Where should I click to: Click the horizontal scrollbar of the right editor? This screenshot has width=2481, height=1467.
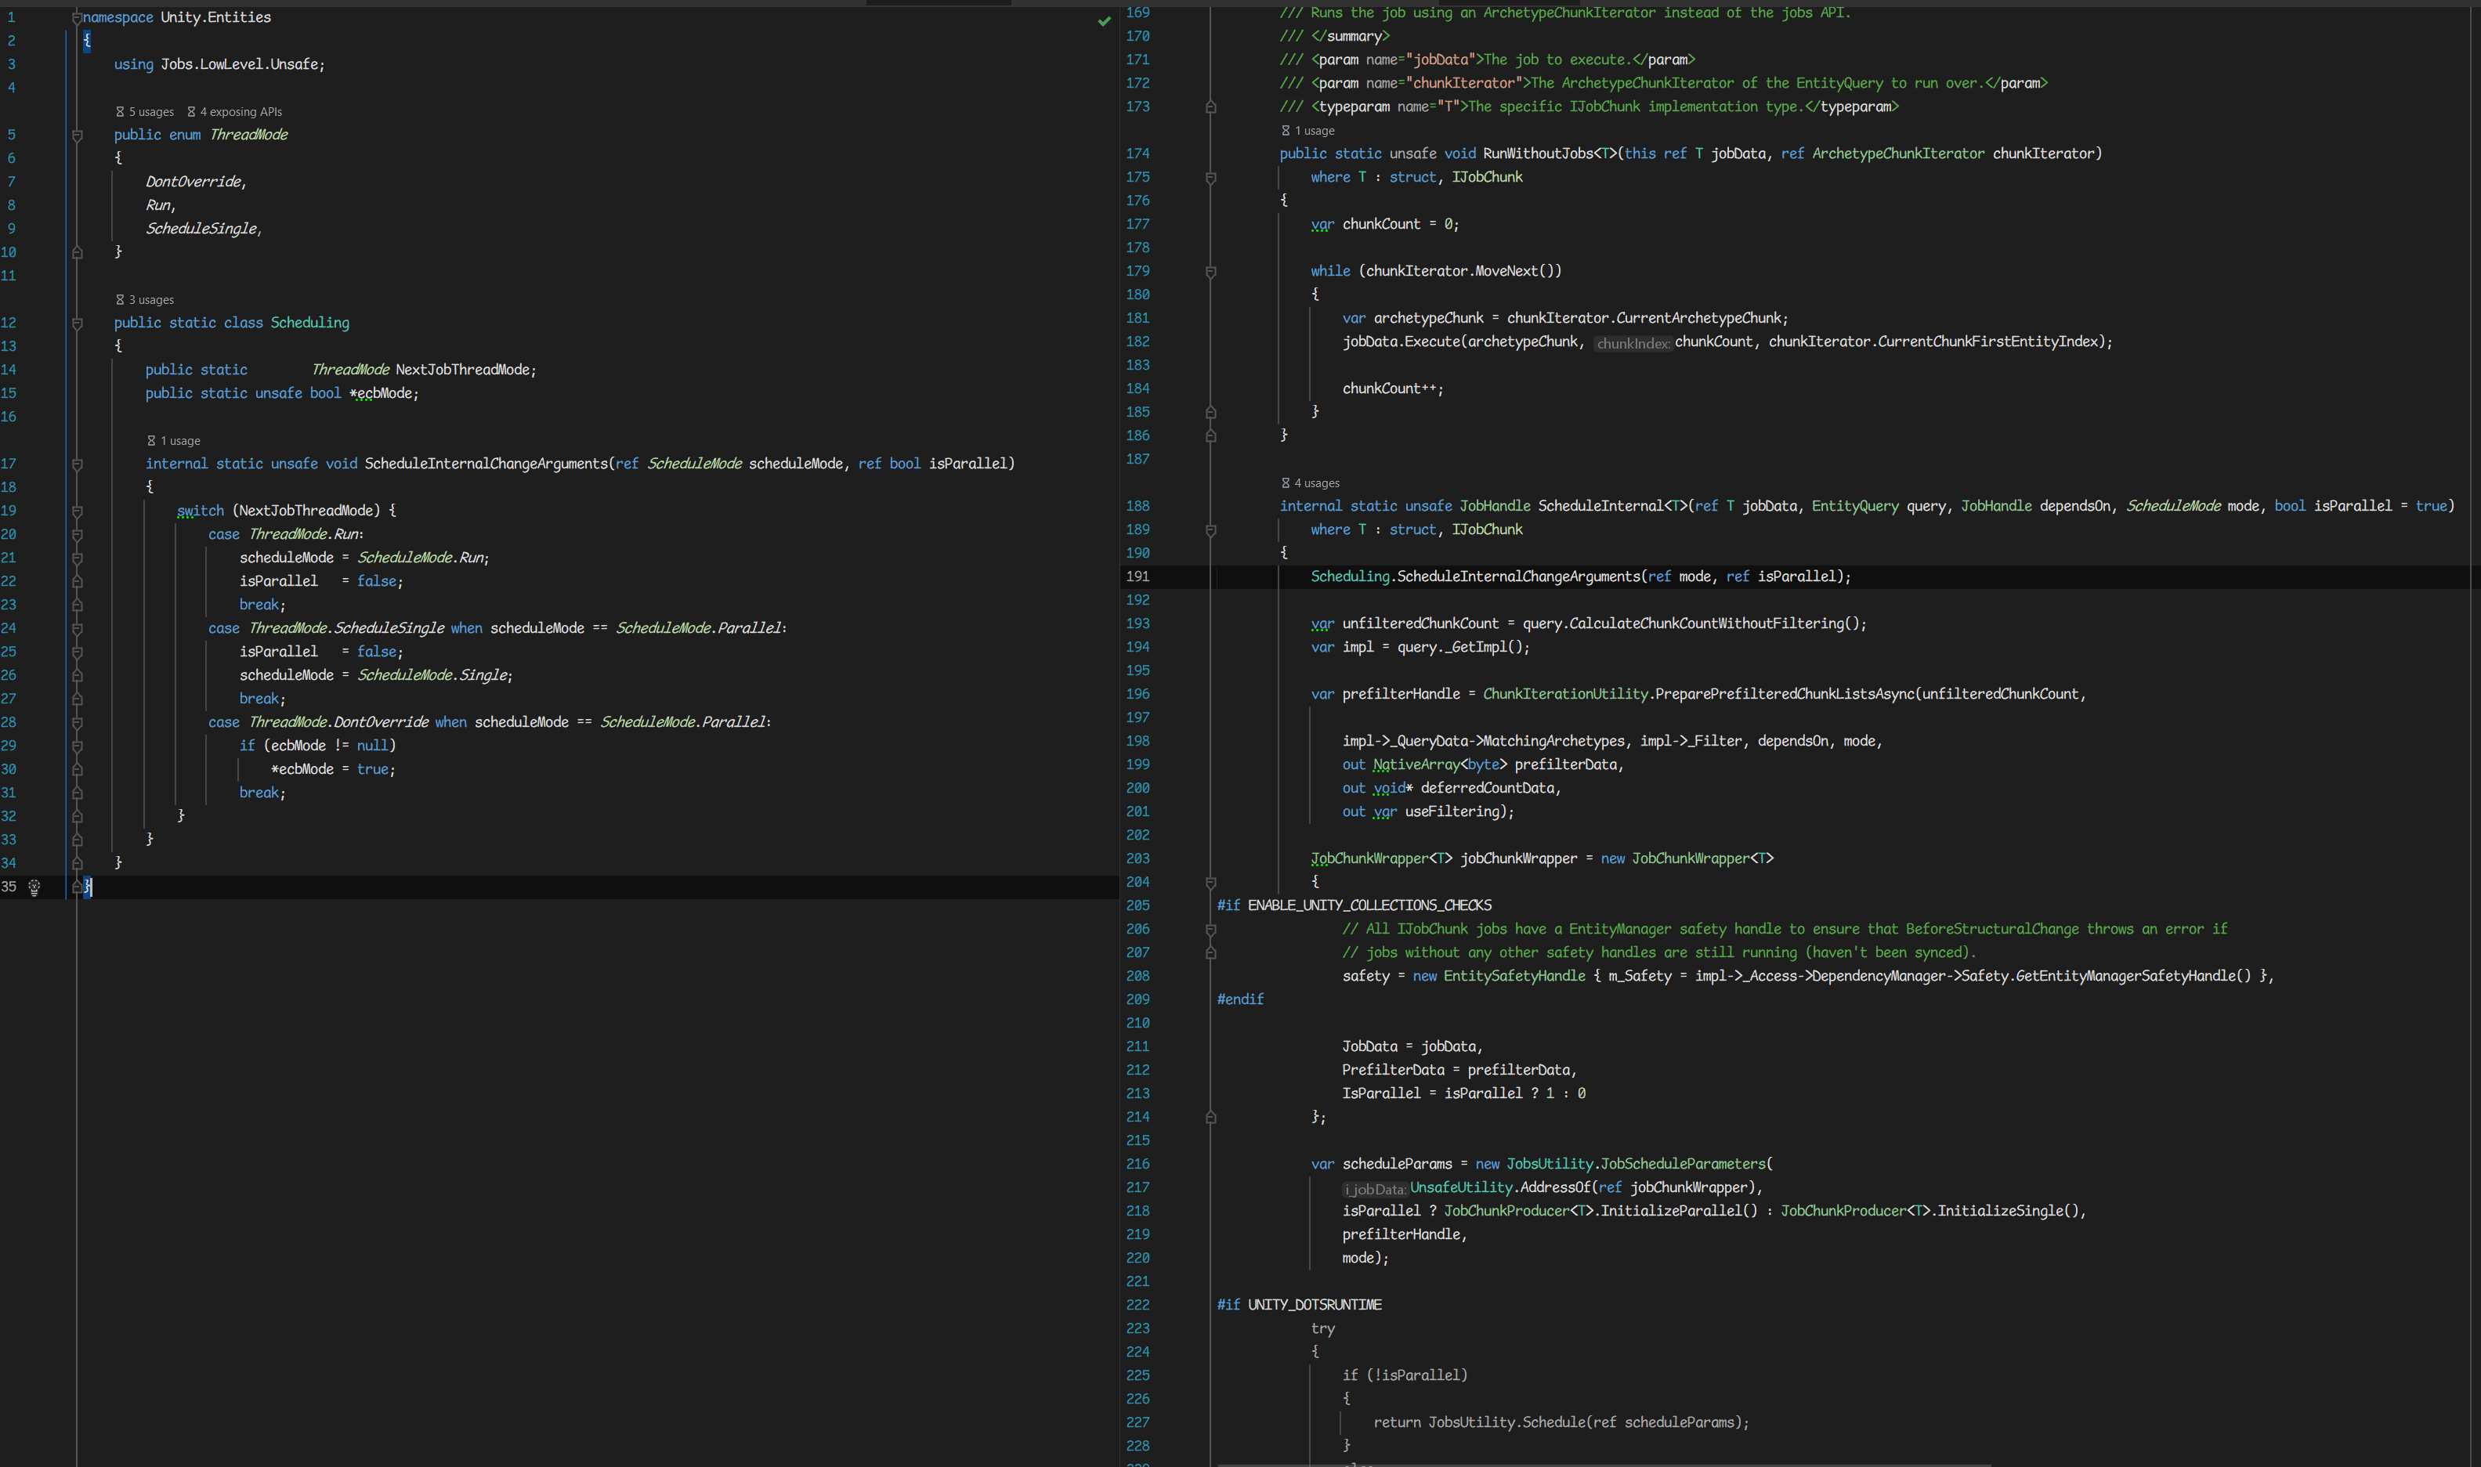(x=1601, y=1463)
